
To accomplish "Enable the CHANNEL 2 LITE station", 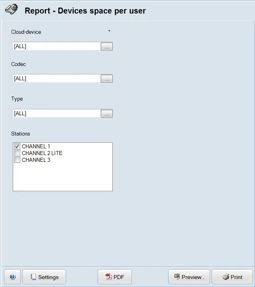I will 17,153.
